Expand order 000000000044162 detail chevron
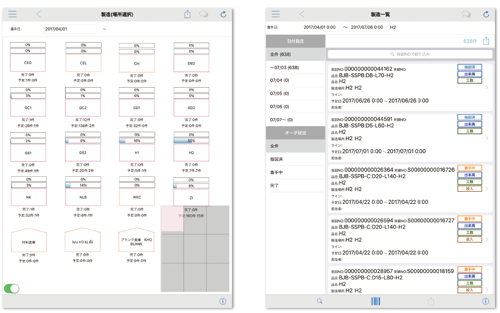 [x=487, y=87]
